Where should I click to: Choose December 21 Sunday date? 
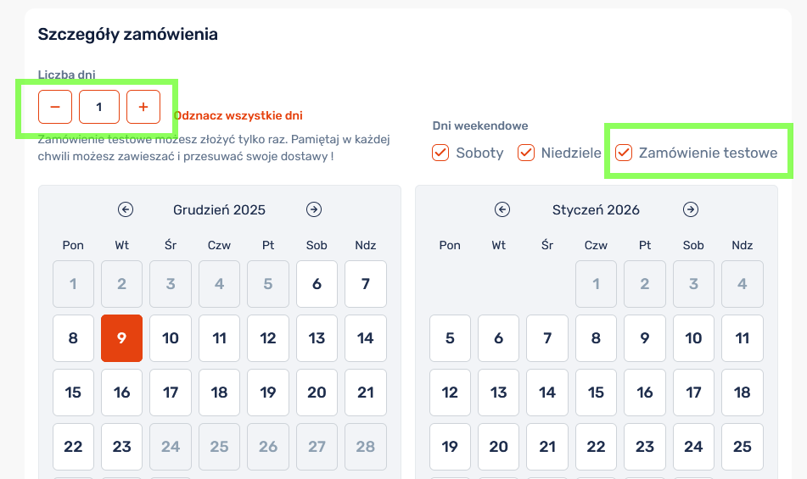point(366,393)
